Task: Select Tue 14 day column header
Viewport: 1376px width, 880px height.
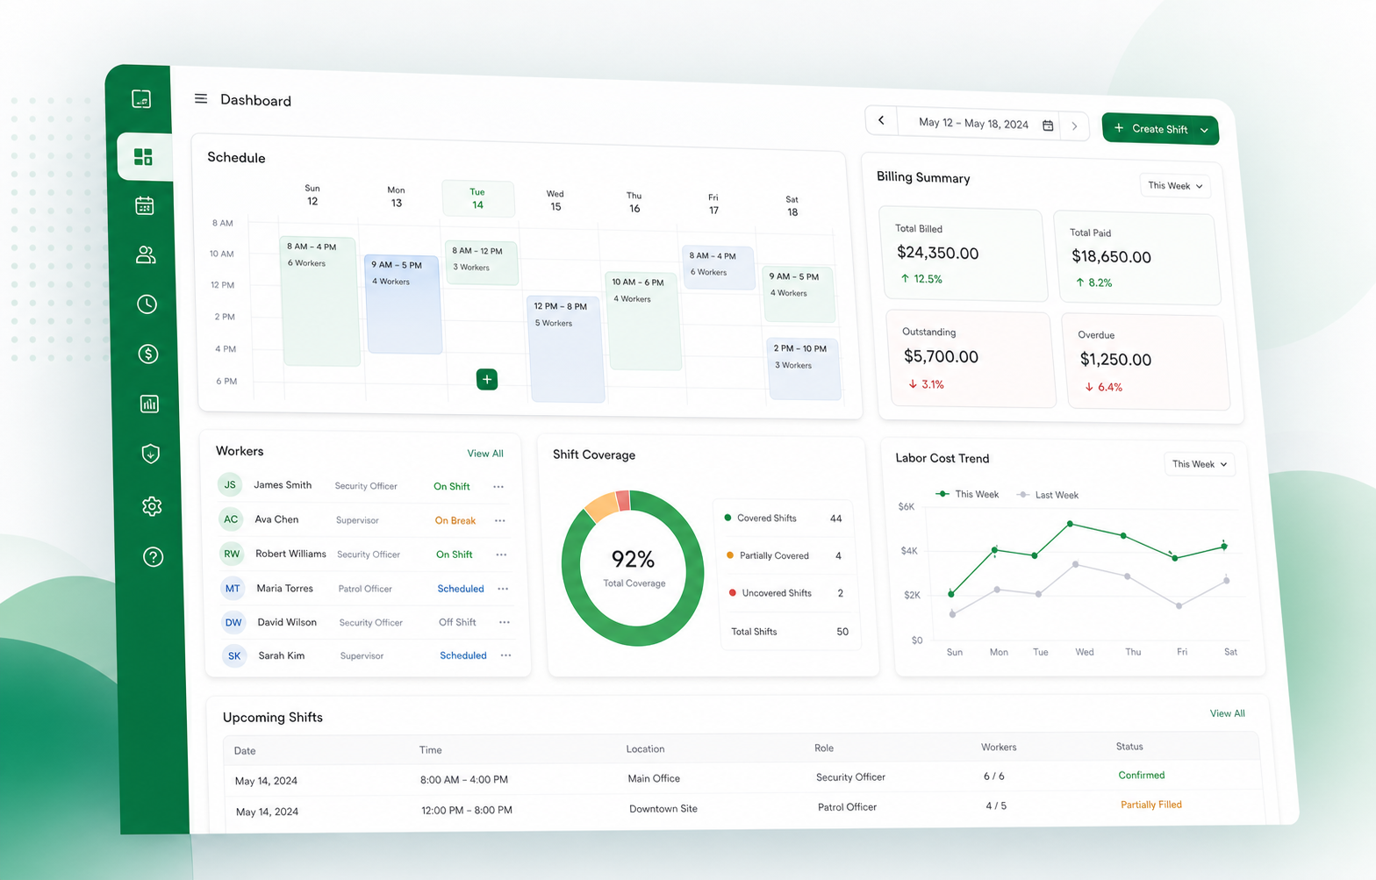Action: [x=477, y=198]
